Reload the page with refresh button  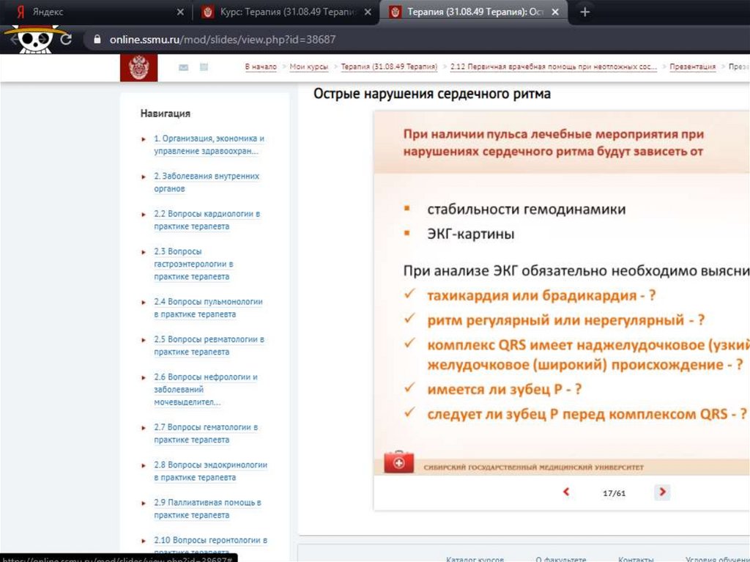pos(66,40)
